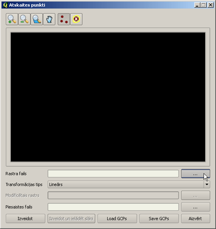This screenshot has width=216, height=229.
Task: Click the Piesaistes fails text field
Action: click(x=113, y=207)
